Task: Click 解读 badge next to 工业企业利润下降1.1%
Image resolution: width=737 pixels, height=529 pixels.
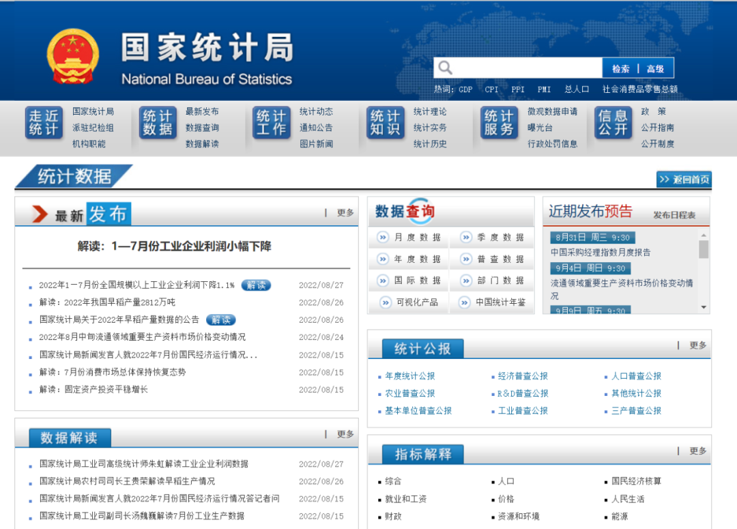Action: (256, 285)
